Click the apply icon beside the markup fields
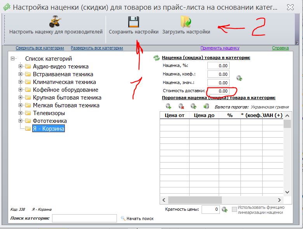The width and height of the screenshot is (303, 229). click(x=239, y=78)
